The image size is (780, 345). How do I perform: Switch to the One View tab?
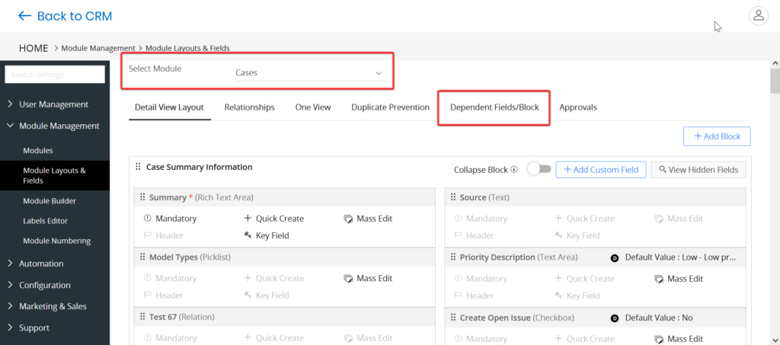(313, 107)
